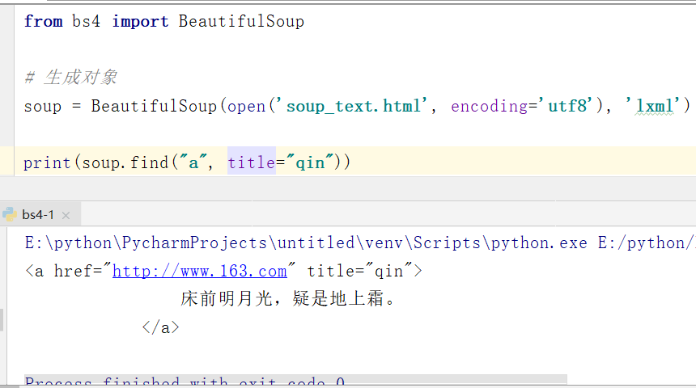Close the bs4-1 run tab
Viewport: 696px width, 388px height.
tap(66, 216)
